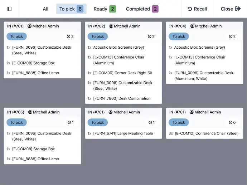Click To pick badge on order #702

[x=98, y=36]
